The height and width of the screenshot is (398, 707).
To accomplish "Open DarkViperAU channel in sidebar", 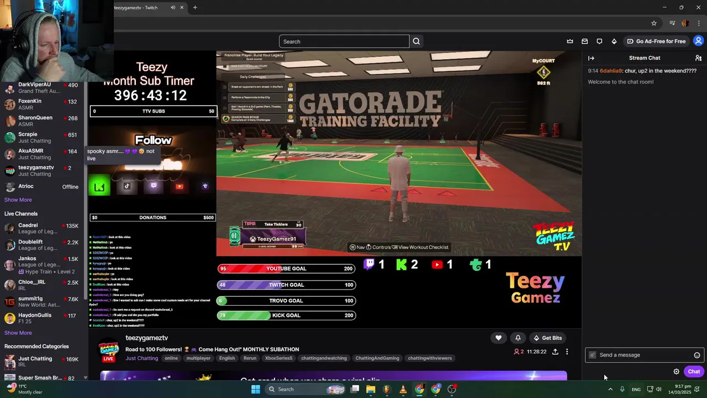I will [42, 88].
